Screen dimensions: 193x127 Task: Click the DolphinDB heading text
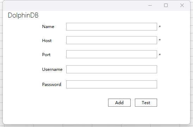tap(23, 15)
